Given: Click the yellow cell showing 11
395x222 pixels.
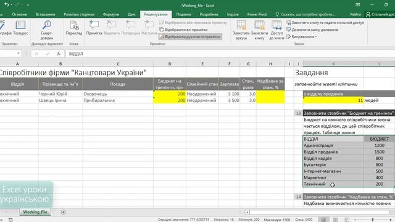Looking at the screenshot, I should pyautogui.click(x=333, y=100).
